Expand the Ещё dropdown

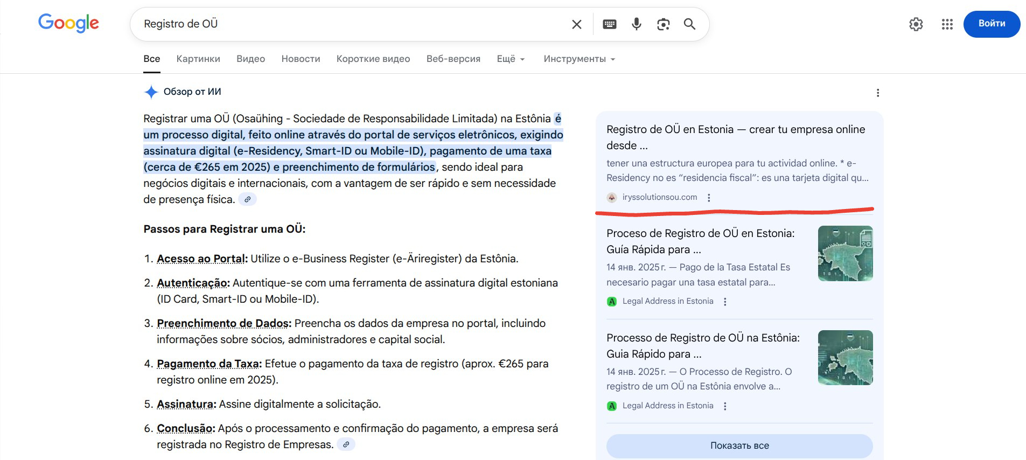tap(511, 59)
